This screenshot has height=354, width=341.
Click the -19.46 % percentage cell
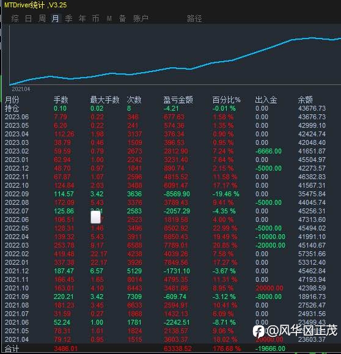coord(226,194)
